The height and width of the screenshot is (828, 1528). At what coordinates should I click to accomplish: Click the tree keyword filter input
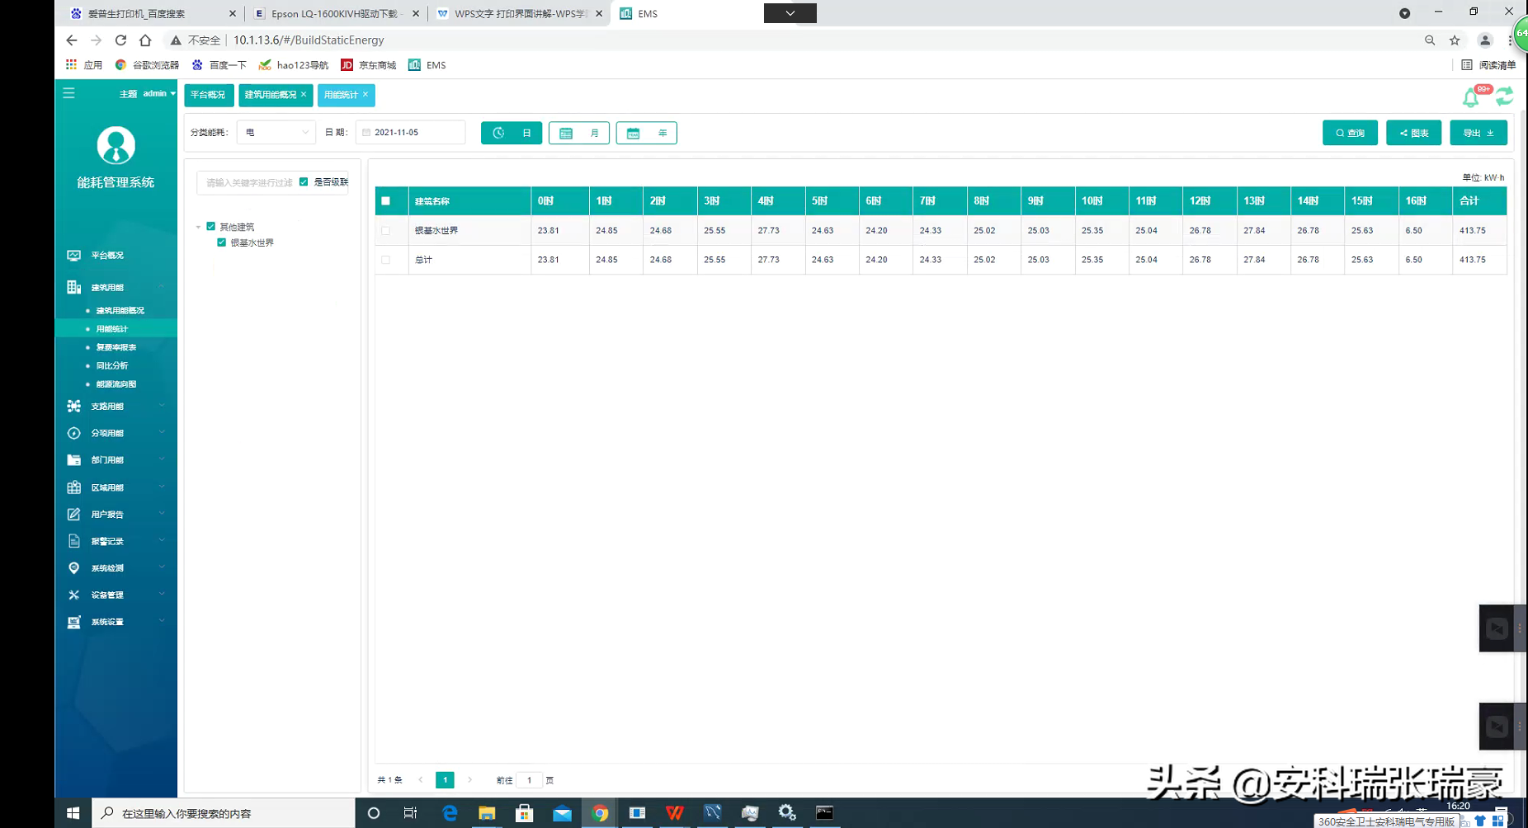coord(248,182)
